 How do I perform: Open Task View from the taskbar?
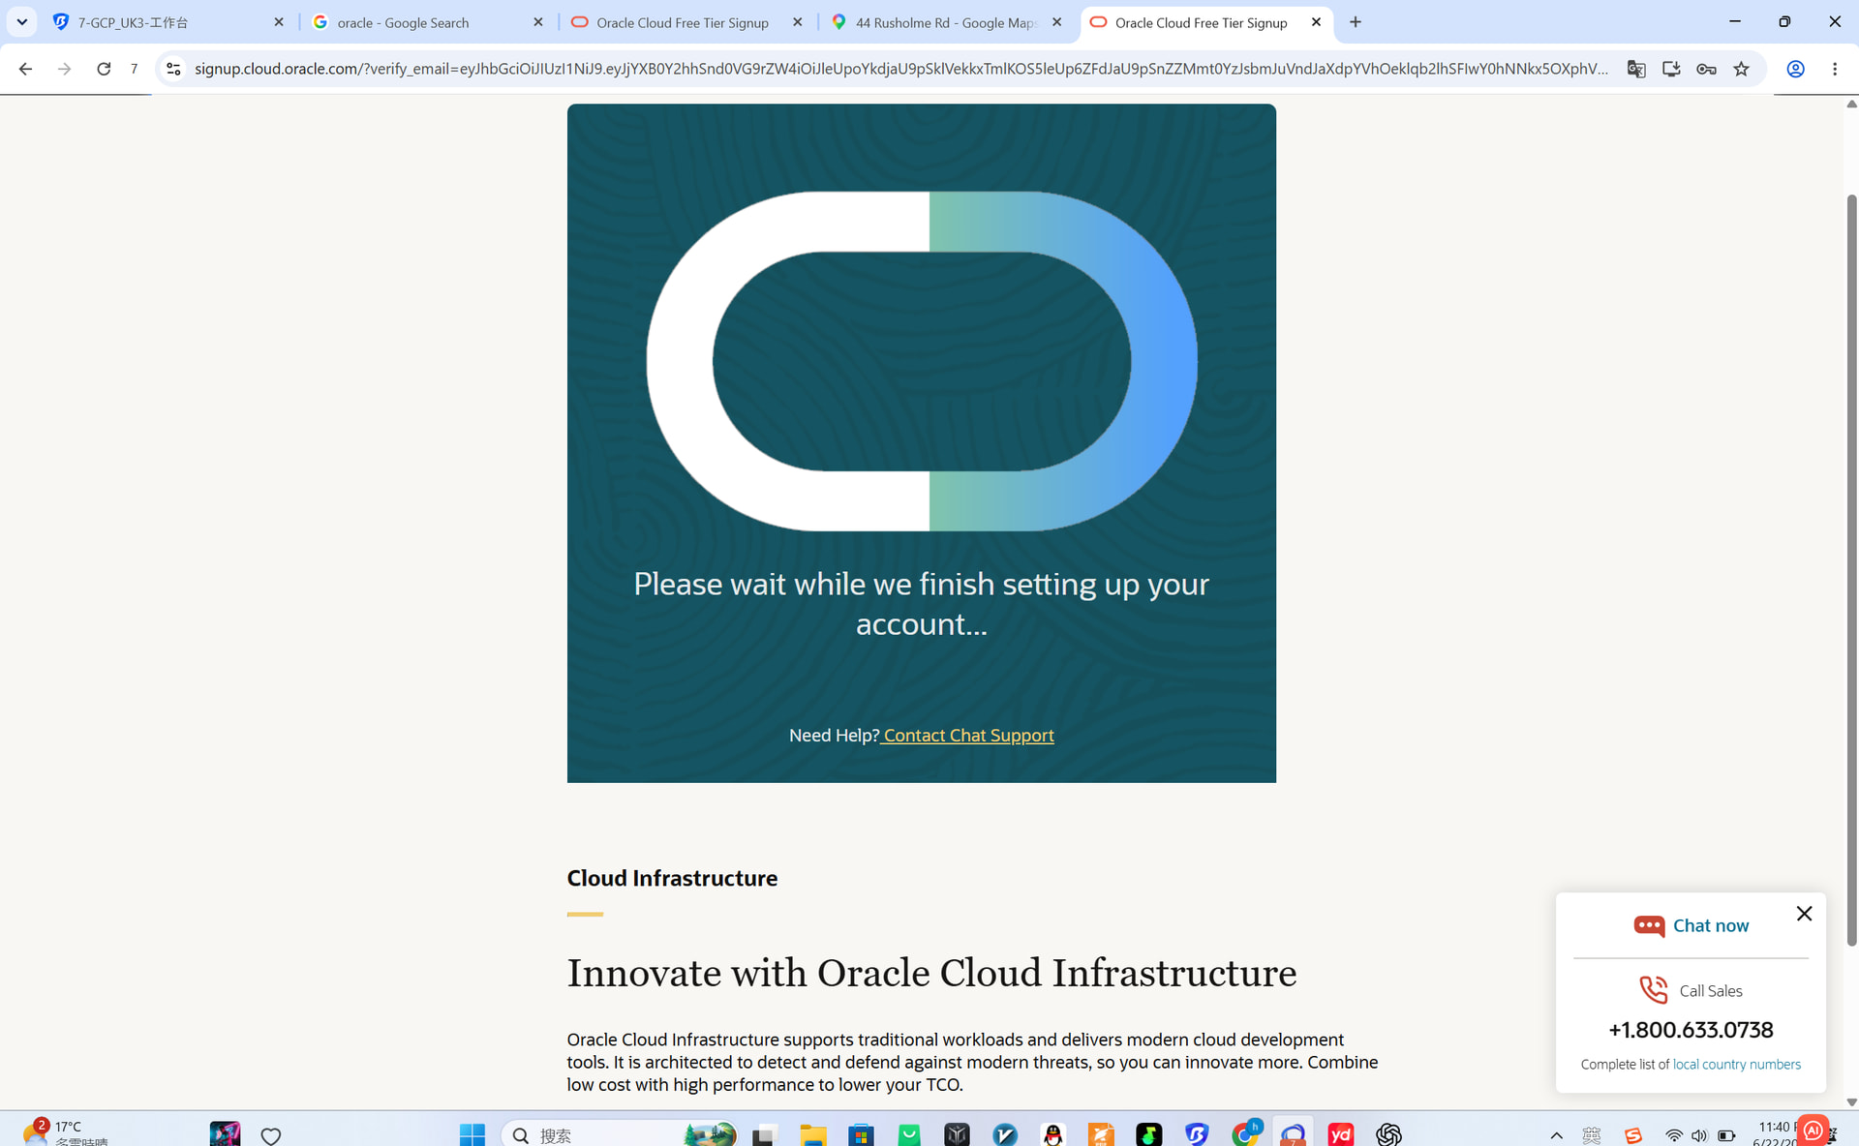(765, 1134)
